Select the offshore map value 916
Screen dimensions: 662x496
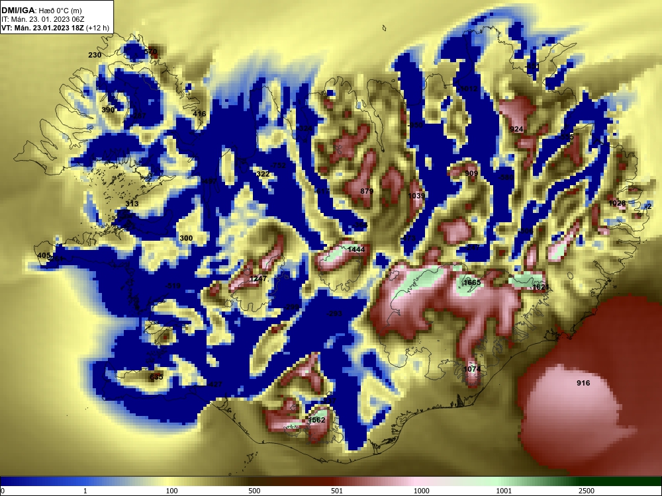(583, 383)
